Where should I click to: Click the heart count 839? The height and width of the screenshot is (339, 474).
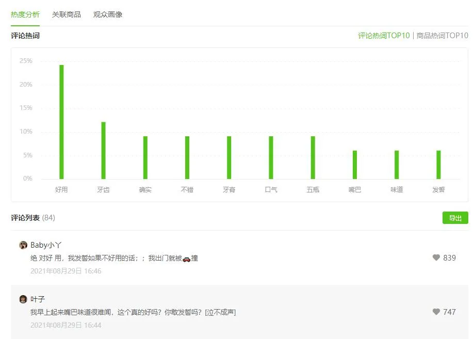[448, 257]
